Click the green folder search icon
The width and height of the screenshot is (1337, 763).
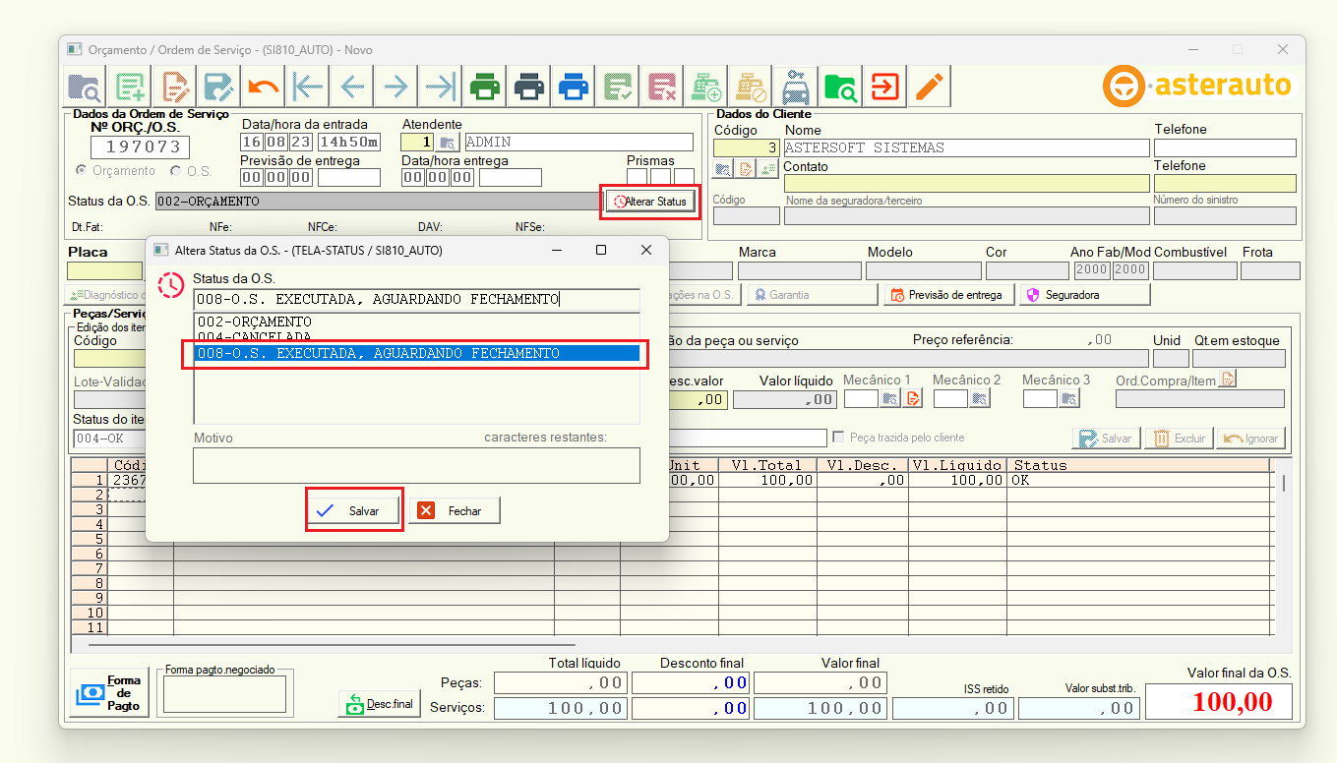point(839,88)
